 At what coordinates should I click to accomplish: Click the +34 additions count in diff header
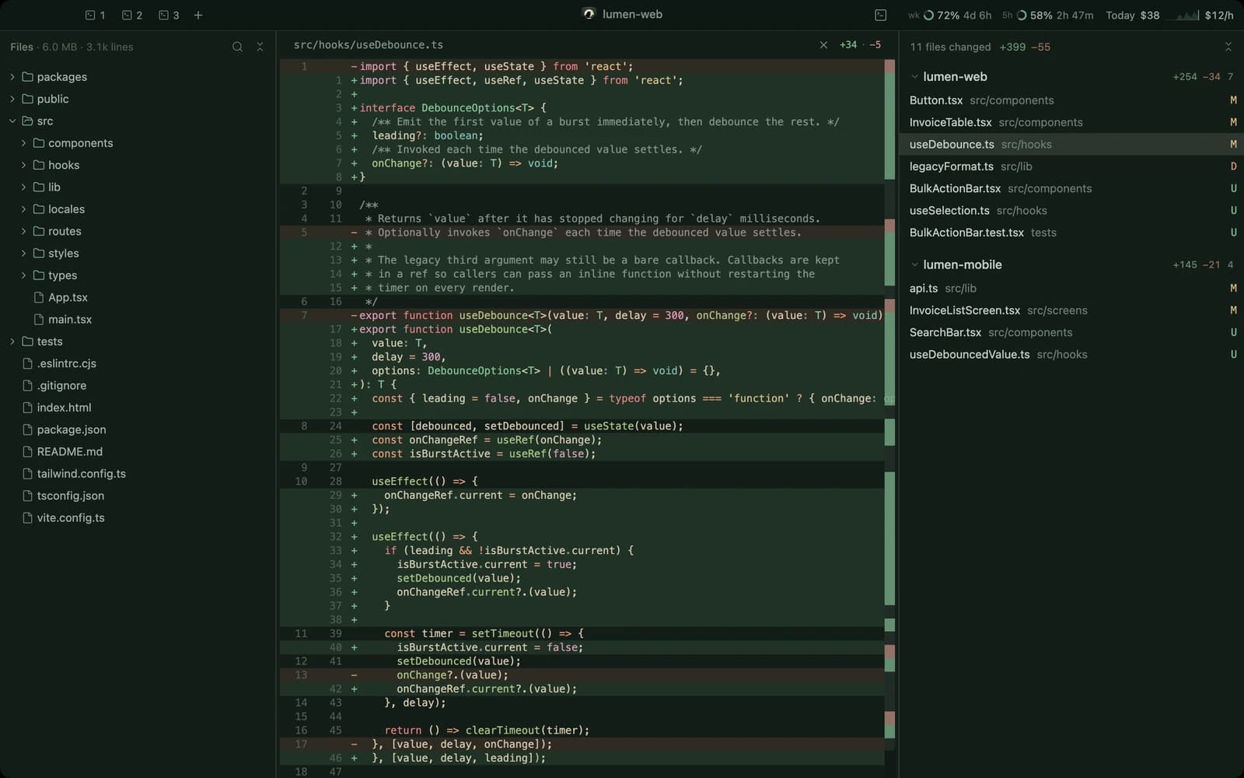(x=848, y=45)
